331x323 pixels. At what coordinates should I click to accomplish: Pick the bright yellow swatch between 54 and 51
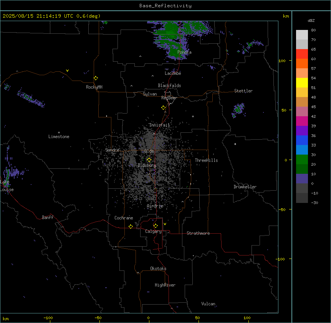point(302,82)
